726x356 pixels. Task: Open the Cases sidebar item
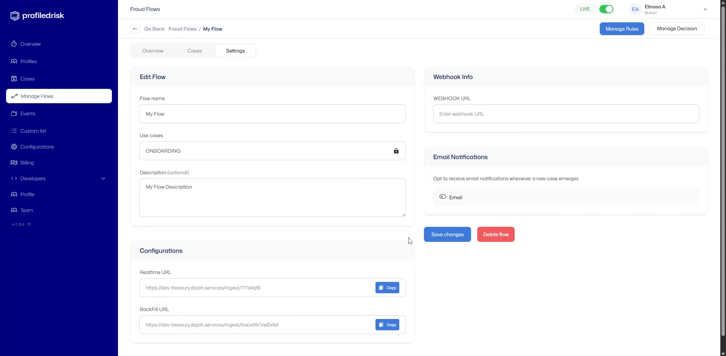(x=27, y=79)
